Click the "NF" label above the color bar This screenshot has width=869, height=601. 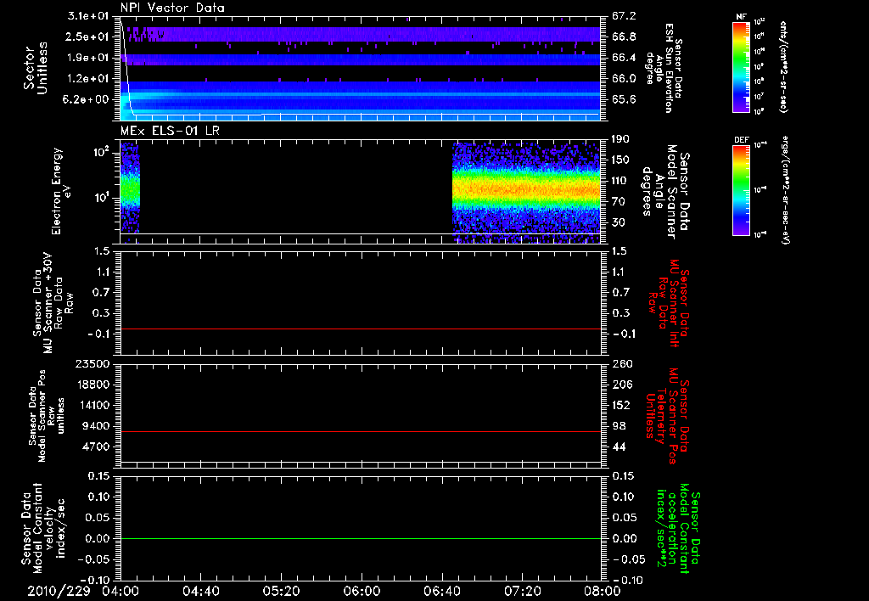pos(741,17)
